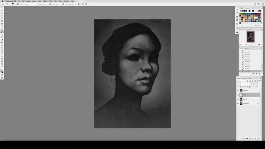Delete current state in History panel
265x149 pixels.
click(x=260, y=74)
